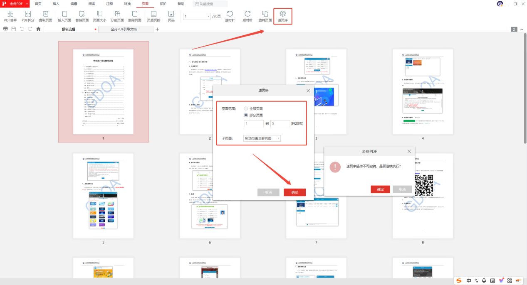527x285 pixels.
Task: Confirm 确定 in 金舟PDF warning dialog
Action: tap(380, 189)
